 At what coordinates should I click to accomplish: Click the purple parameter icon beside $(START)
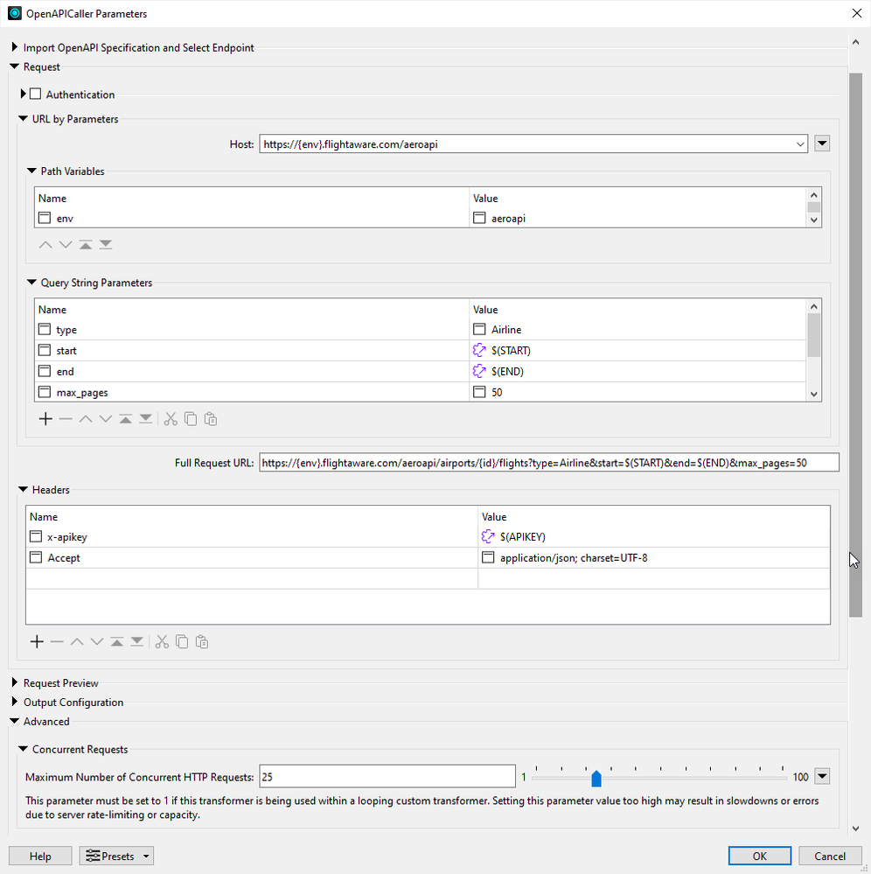479,351
